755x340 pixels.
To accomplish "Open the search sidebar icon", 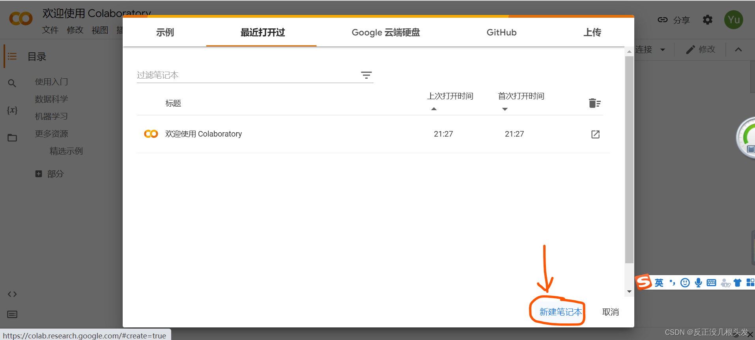I will [12, 83].
